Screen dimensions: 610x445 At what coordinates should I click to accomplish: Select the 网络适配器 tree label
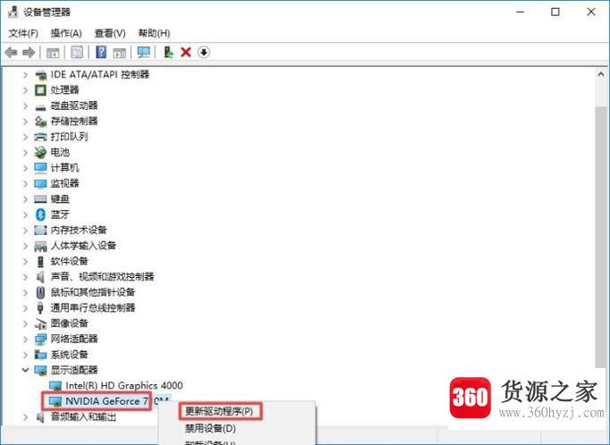coord(74,339)
